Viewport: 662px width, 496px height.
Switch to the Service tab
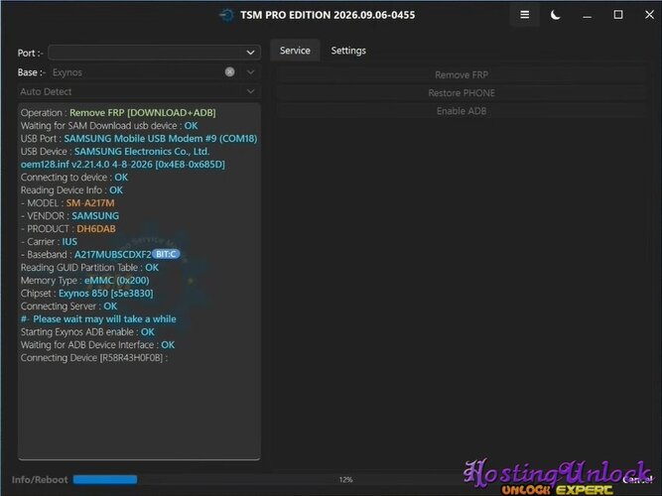295,51
